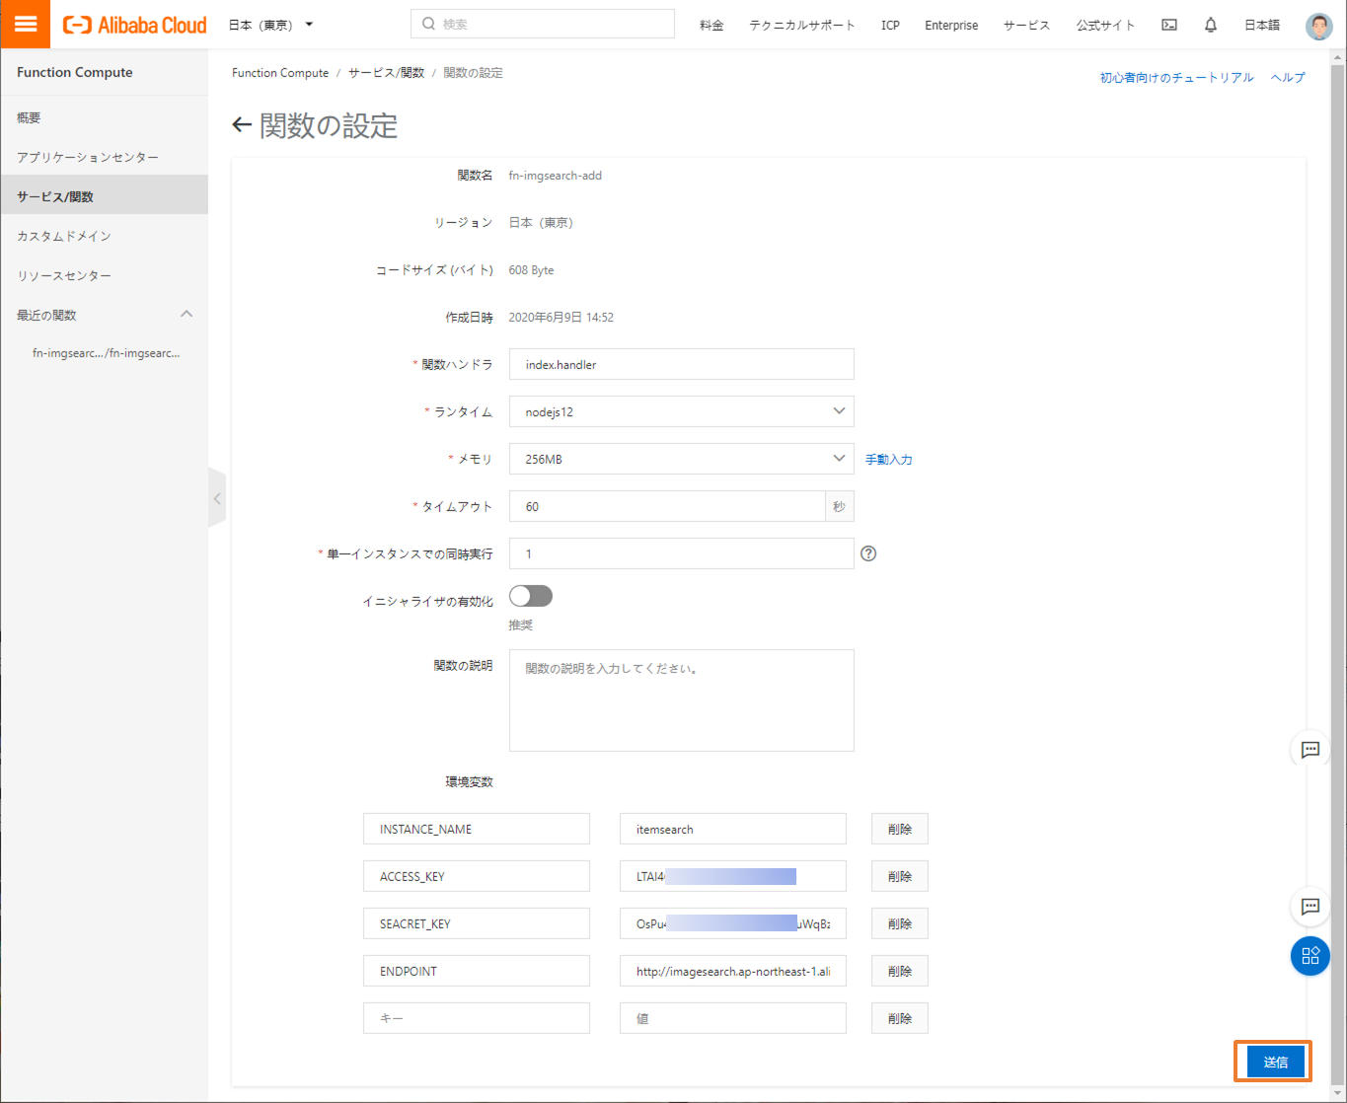Open the メモリ 256MB dropdown
Viewport: 1347px width, 1103px height.
pos(682,459)
